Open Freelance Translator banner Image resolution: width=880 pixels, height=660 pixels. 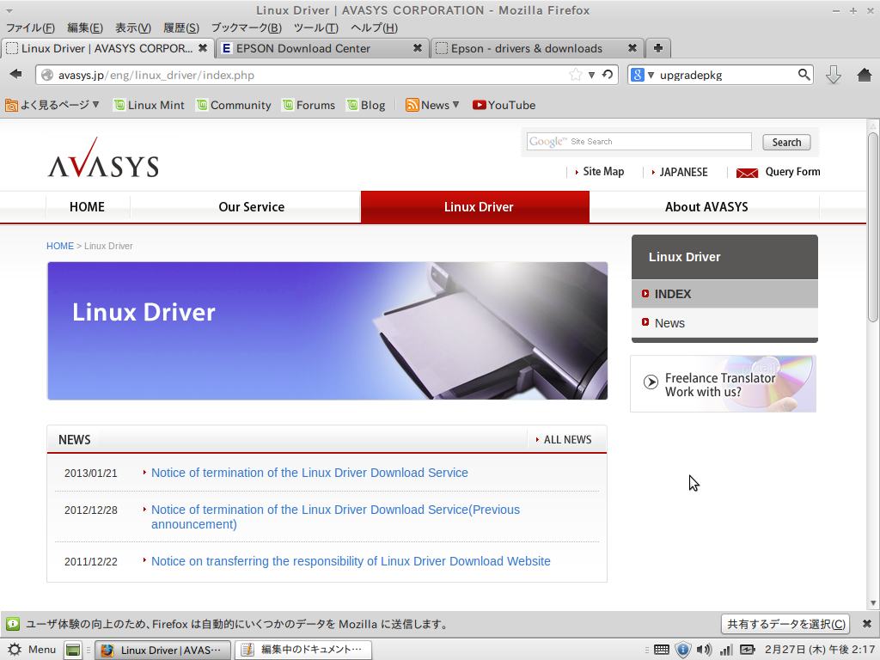(723, 384)
